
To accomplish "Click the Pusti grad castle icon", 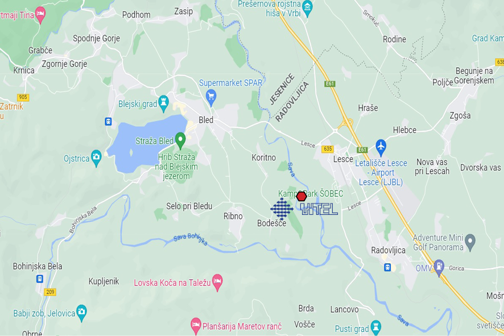I will pyautogui.click(x=375, y=327).
